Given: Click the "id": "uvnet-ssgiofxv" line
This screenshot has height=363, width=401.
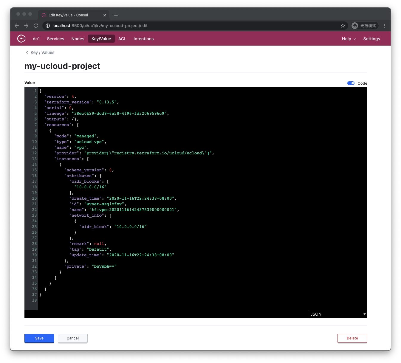Looking at the screenshot, I should [x=98, y=204].
